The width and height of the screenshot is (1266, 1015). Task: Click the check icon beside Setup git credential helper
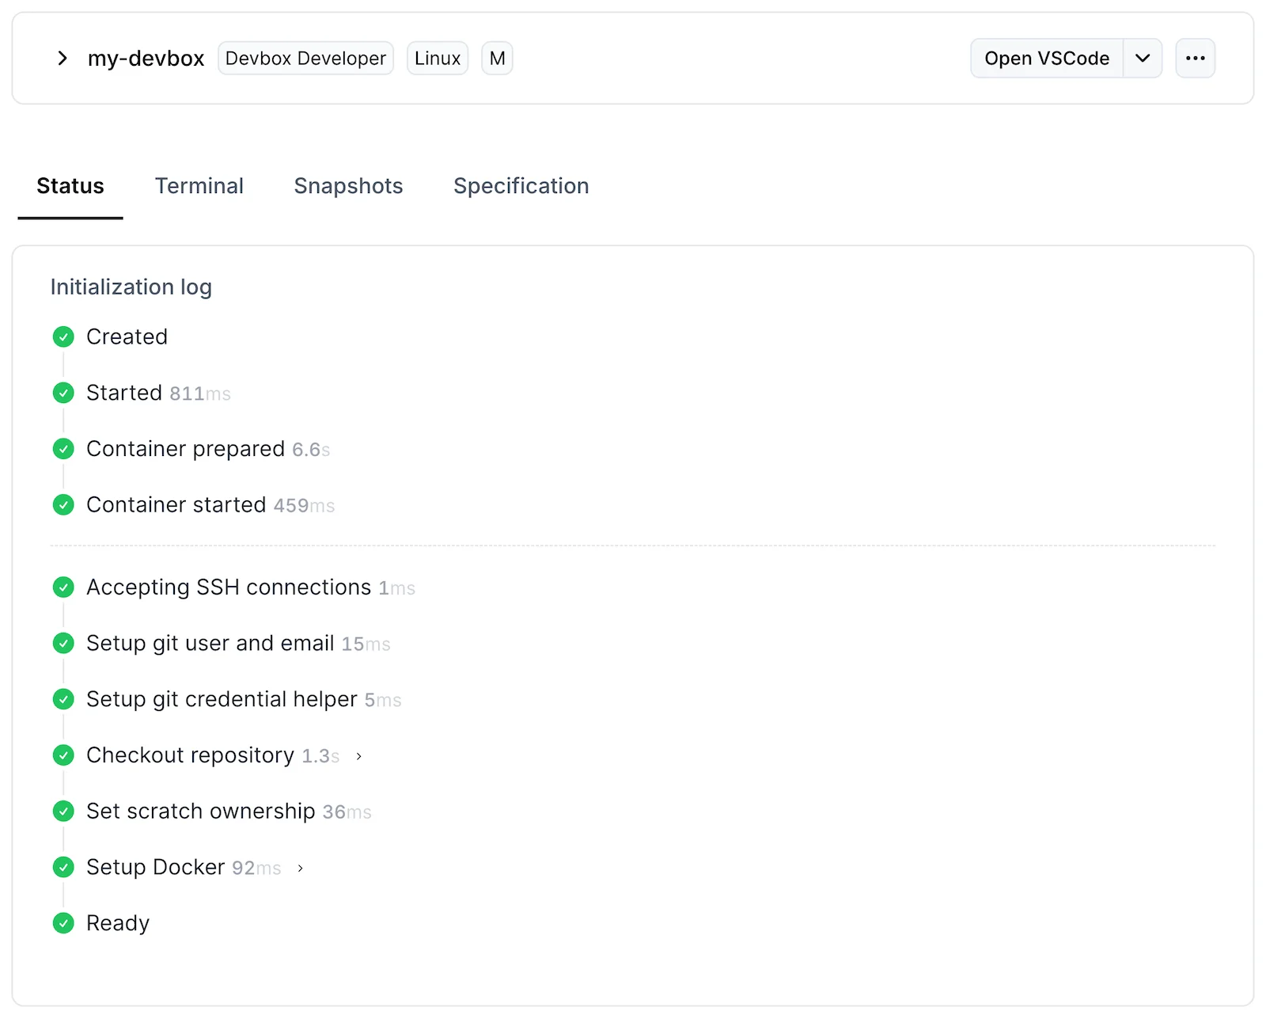coord(63,699)
